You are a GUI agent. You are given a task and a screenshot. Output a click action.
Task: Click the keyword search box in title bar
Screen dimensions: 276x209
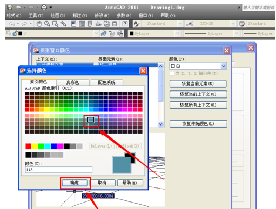coord(259,8)
